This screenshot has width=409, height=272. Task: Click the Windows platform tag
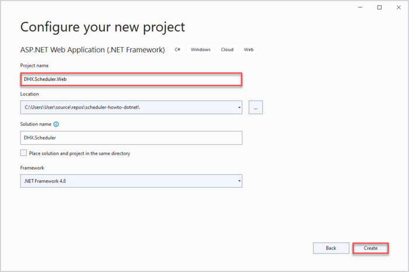200,50
